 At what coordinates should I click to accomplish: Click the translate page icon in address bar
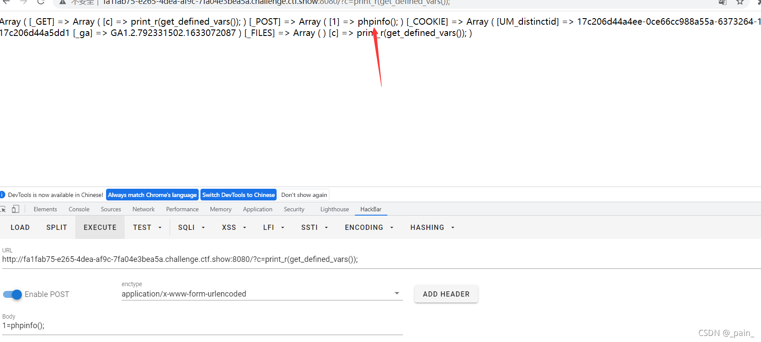(x=722, y=2)
